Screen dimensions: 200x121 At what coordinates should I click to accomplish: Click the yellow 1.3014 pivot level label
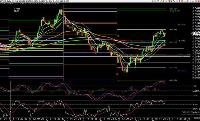[x=173, y=30]
